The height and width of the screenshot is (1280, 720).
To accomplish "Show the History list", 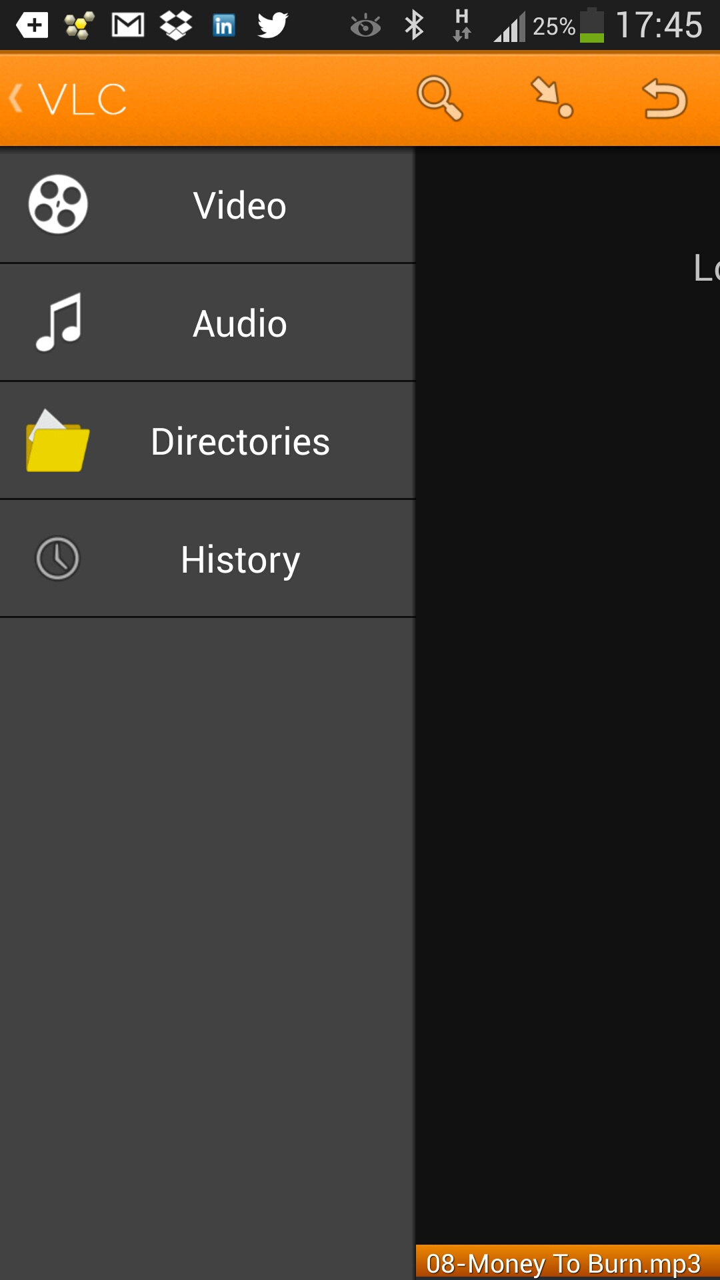I will (239, 559).
